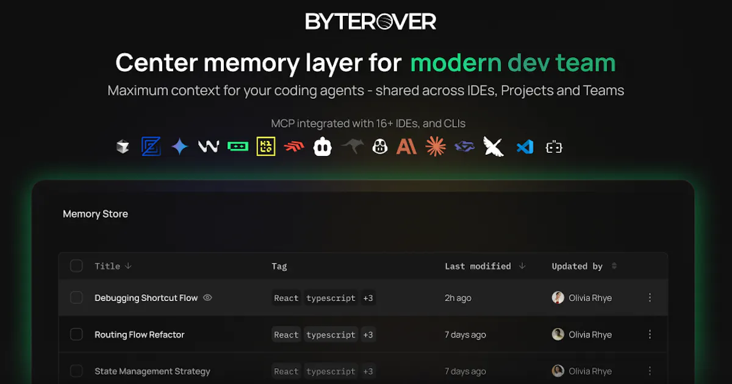Click the typescript tag on Debugging Shortcut Flow

pyautogui.click(x=331, y=298)
